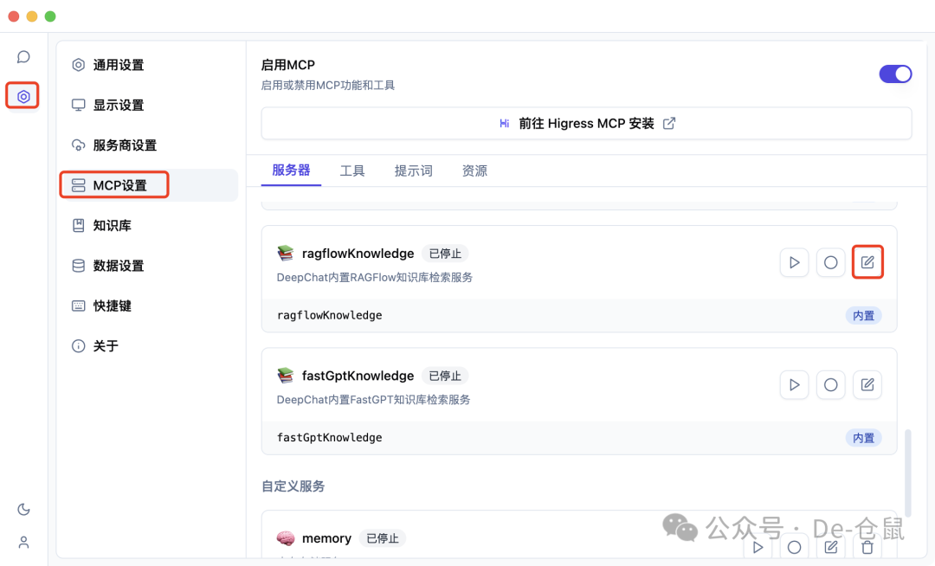Open the Settings gear in the left sidebar
Image resolution: width=935 pixels, height=566 pixels.
23,95
